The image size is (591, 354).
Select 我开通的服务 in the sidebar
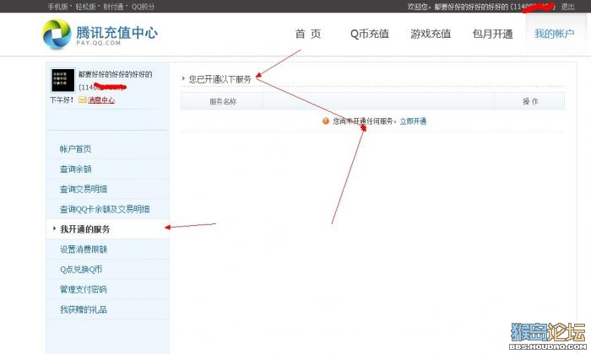[107, 229]
